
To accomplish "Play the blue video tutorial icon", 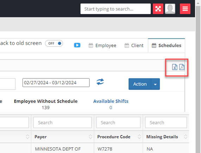I will pyautogui.click(x=77, y=45).
